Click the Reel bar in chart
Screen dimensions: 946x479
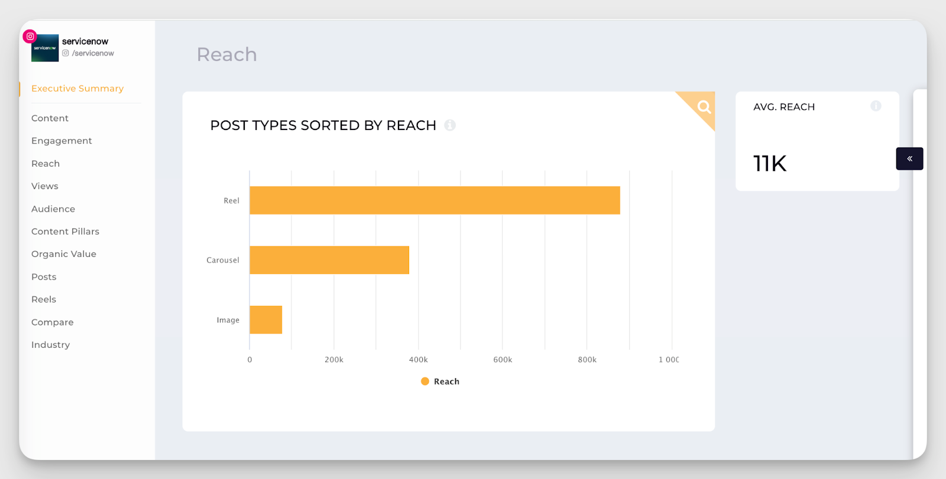(435, 200)
